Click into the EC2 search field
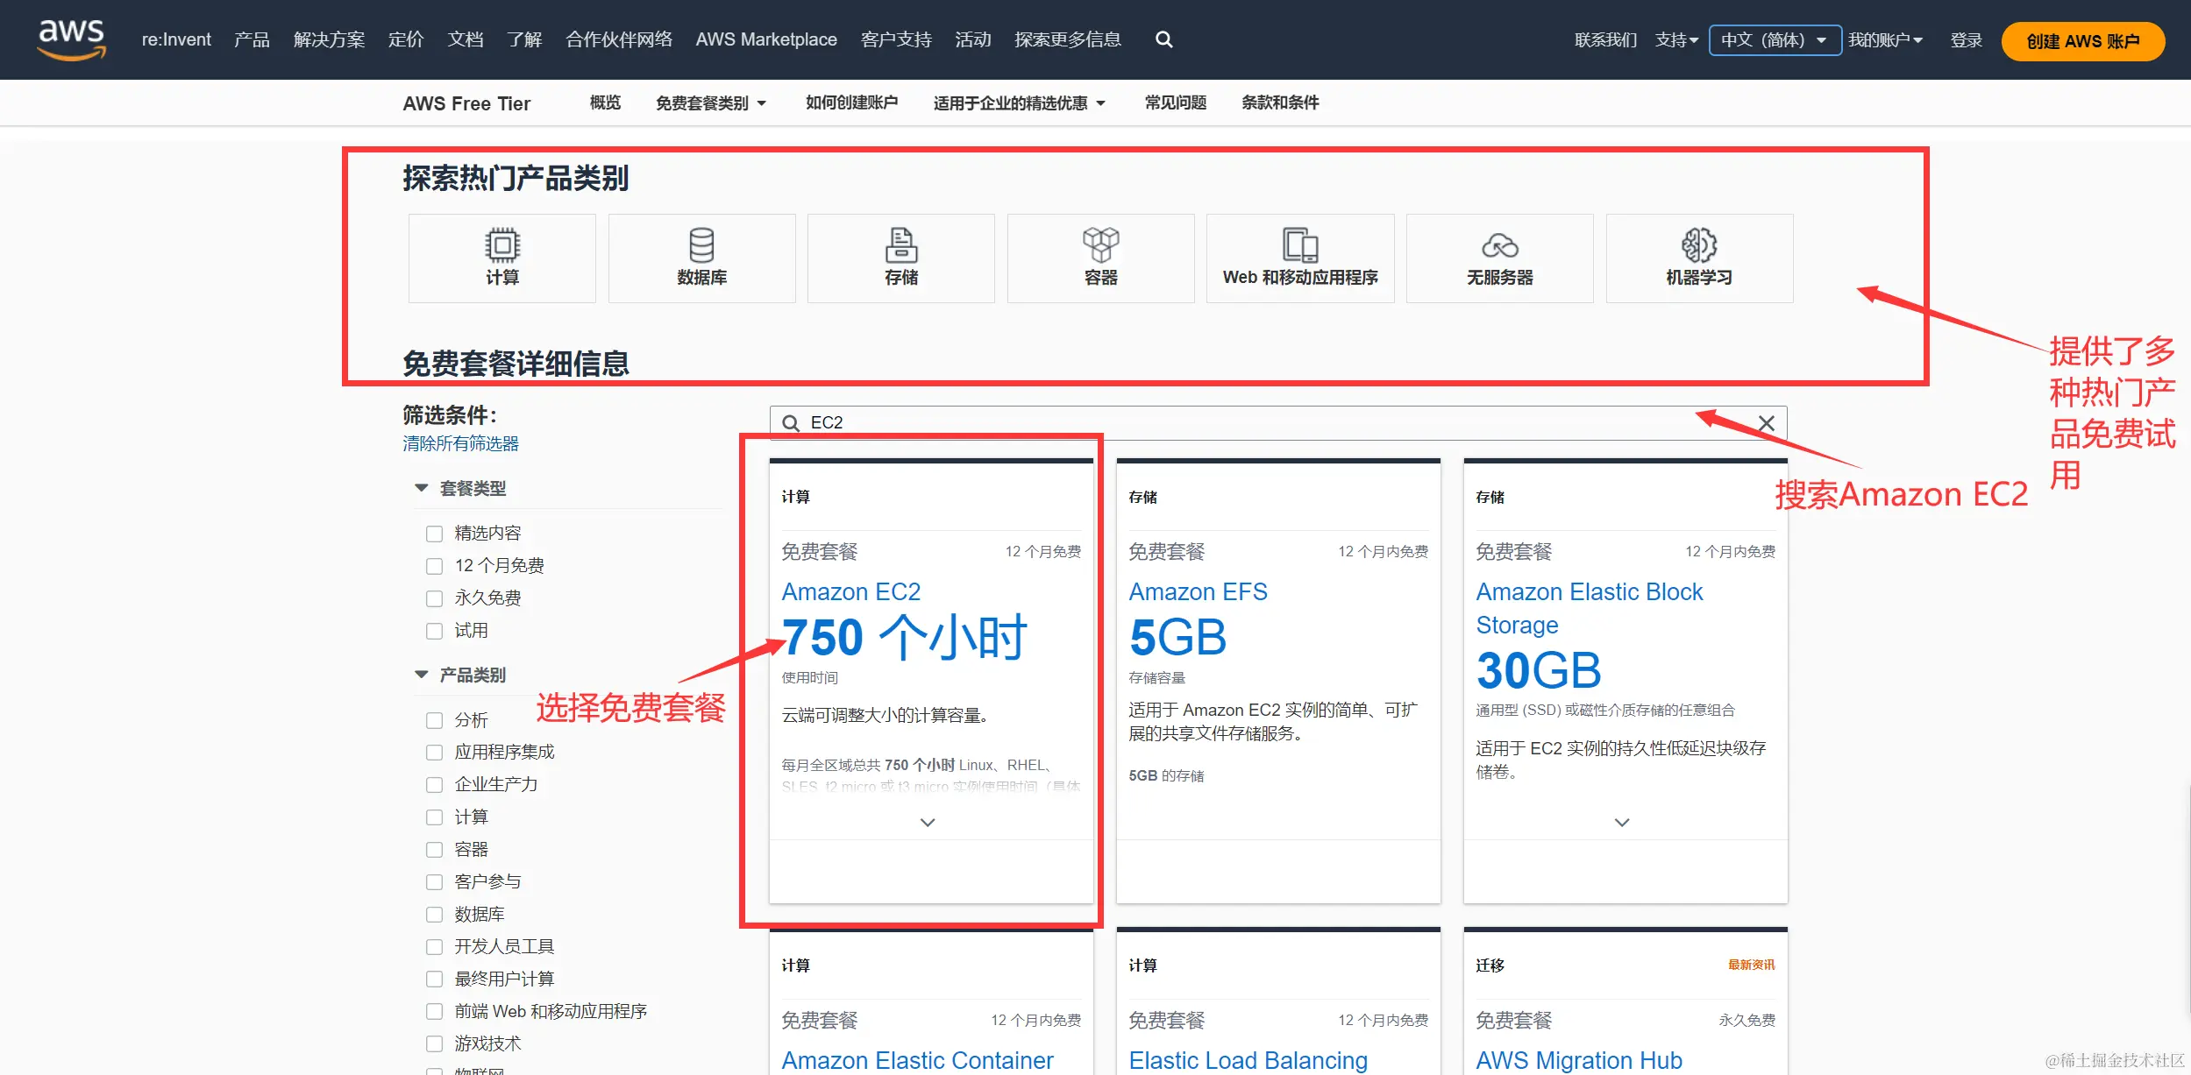 pos(1277,423)
